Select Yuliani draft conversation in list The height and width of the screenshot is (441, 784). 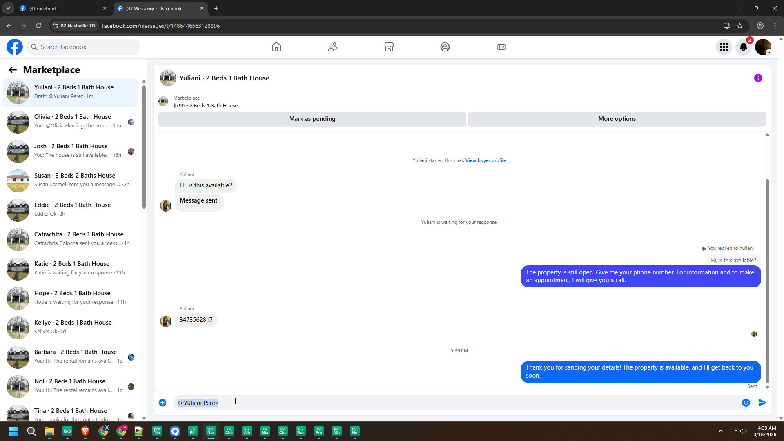pyautogui.click(x=70, y=92)
